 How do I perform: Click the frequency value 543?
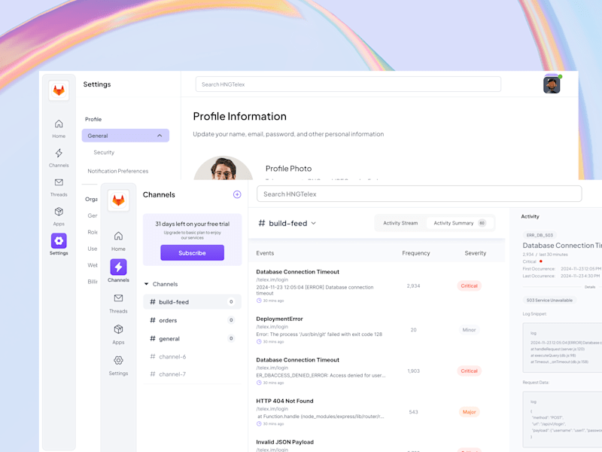413,412
